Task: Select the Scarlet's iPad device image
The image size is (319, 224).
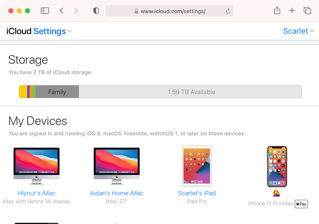Action: [197, 166]
